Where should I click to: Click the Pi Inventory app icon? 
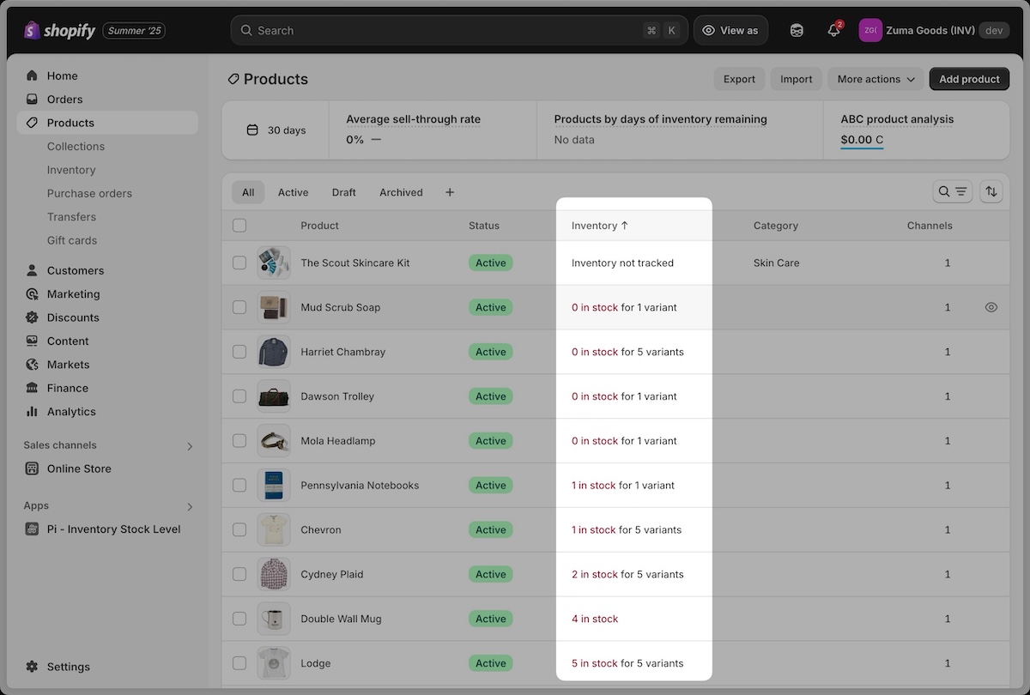(32, 529)
